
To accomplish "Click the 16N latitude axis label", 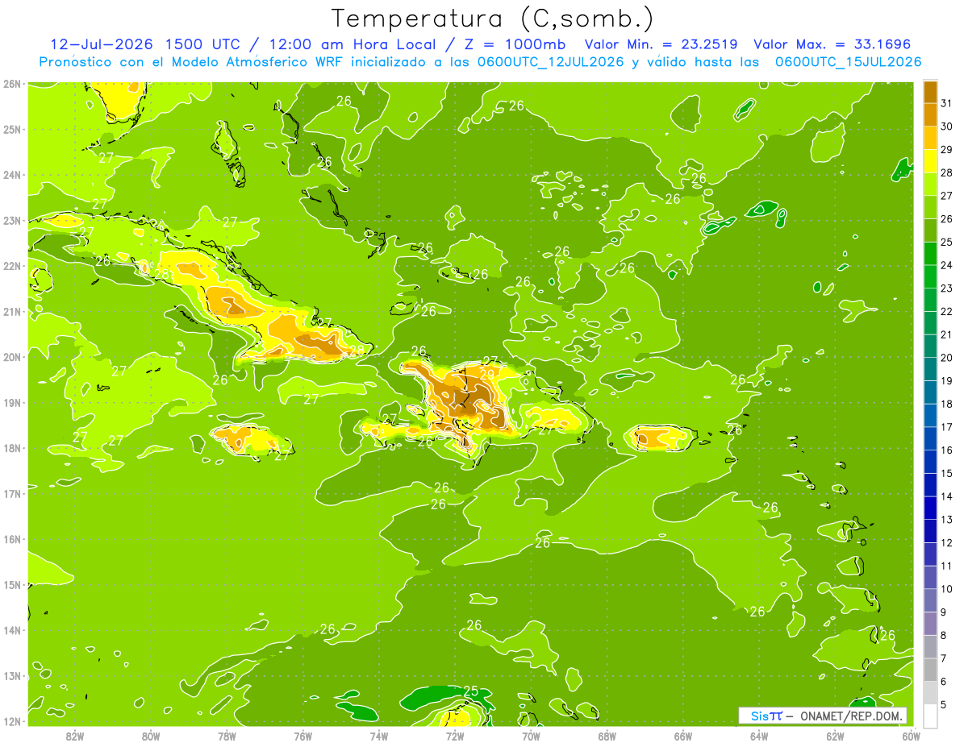I will [x=12, y=539].
